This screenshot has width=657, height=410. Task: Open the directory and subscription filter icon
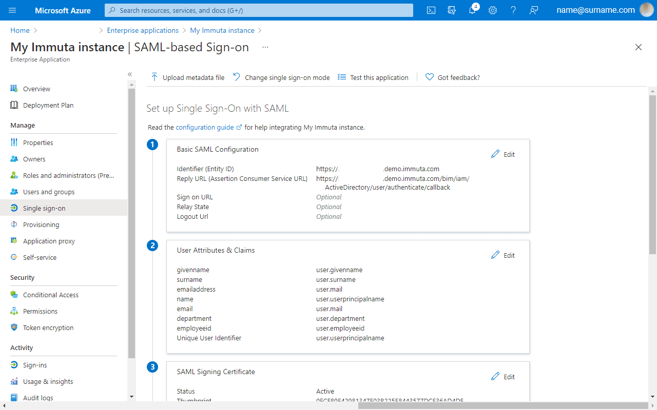[x=452, y=10]
